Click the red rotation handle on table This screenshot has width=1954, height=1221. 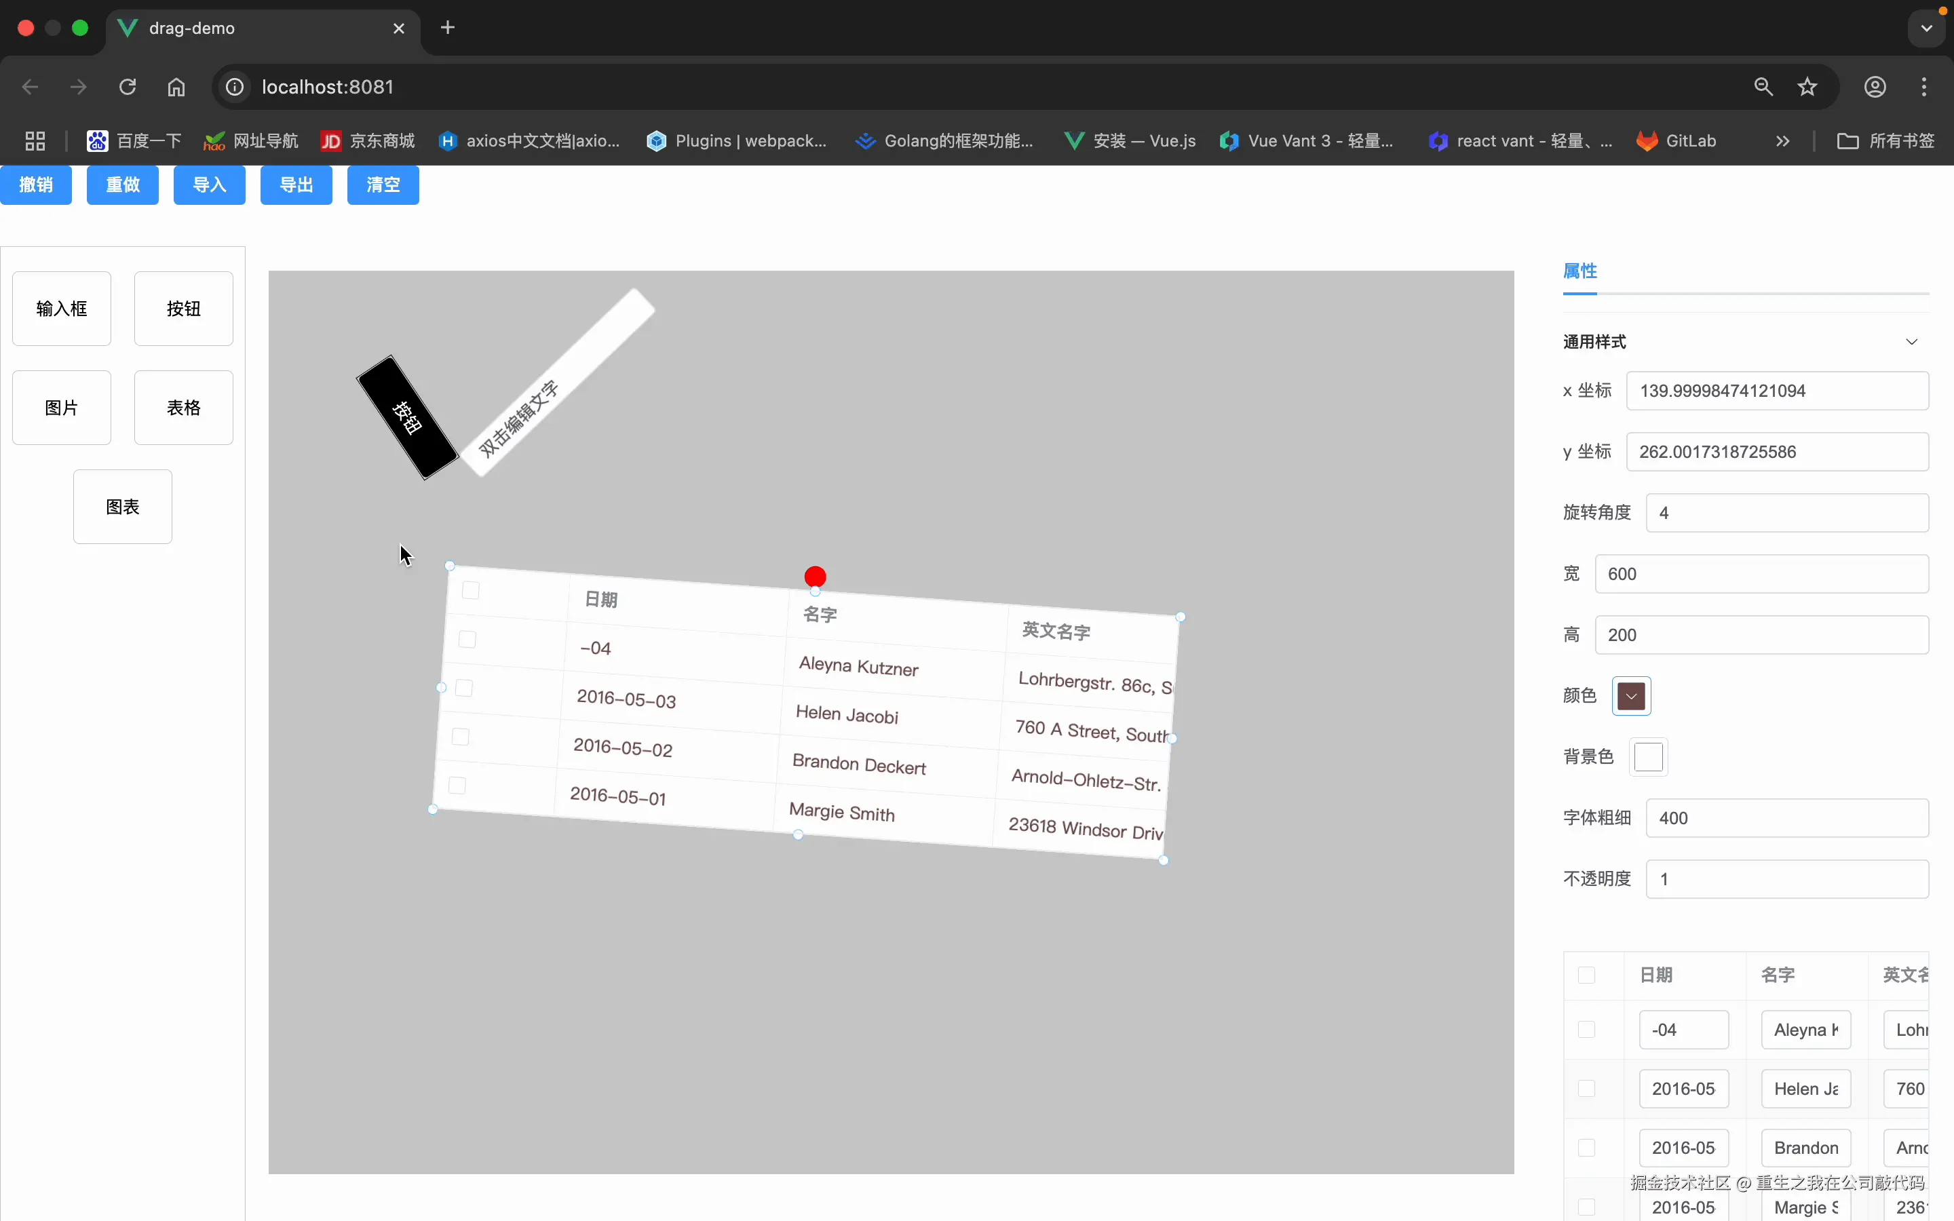(815, 577)
